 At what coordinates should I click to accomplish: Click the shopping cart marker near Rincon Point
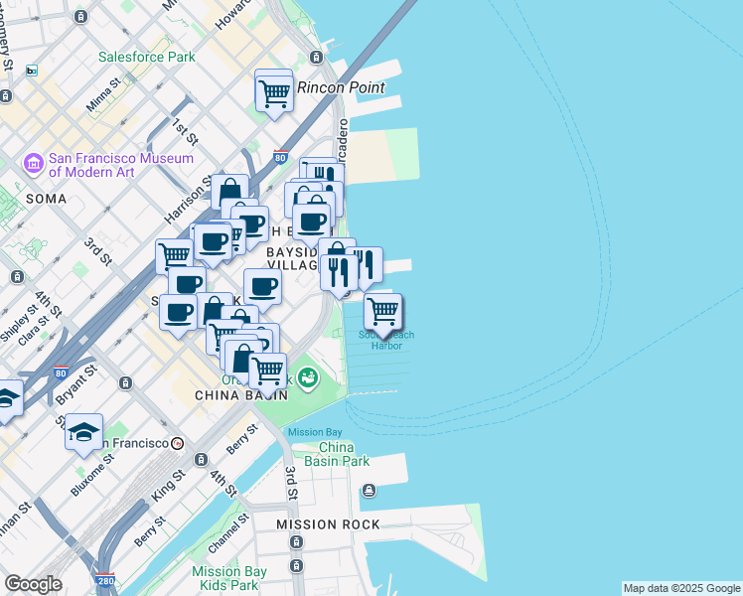274,93
